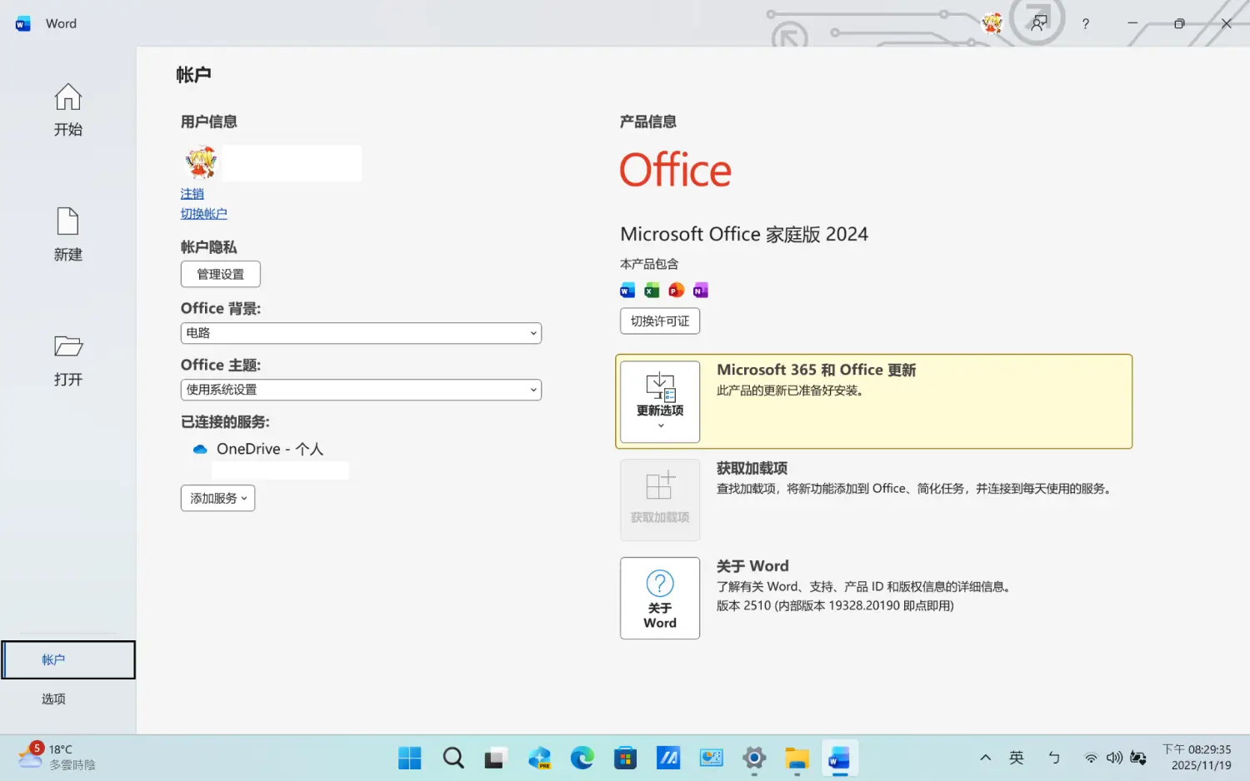Select the 帐户 tab in sidebar
This screenshot has height=781, width=1250.
(x=68, y=659)
